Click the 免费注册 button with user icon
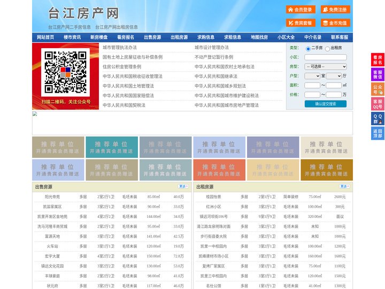This screenshot has width=385, height=289. [335, 10]
